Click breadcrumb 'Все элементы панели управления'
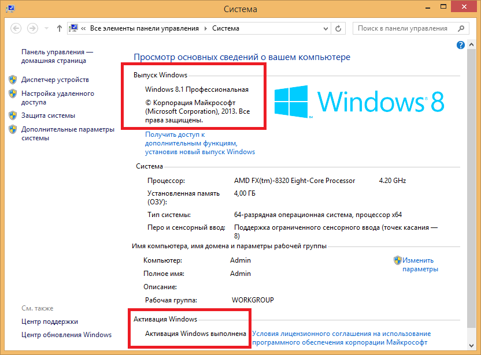This screenshot has width=481, height=355. (x=144, y=28)
